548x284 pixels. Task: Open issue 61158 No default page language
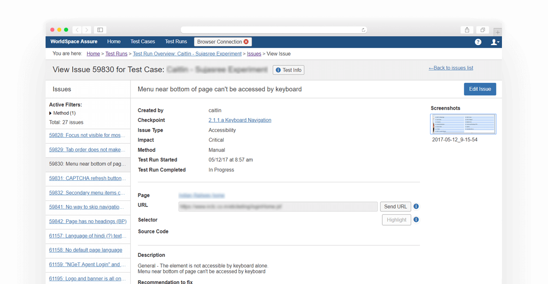click(x=86, y=250)
